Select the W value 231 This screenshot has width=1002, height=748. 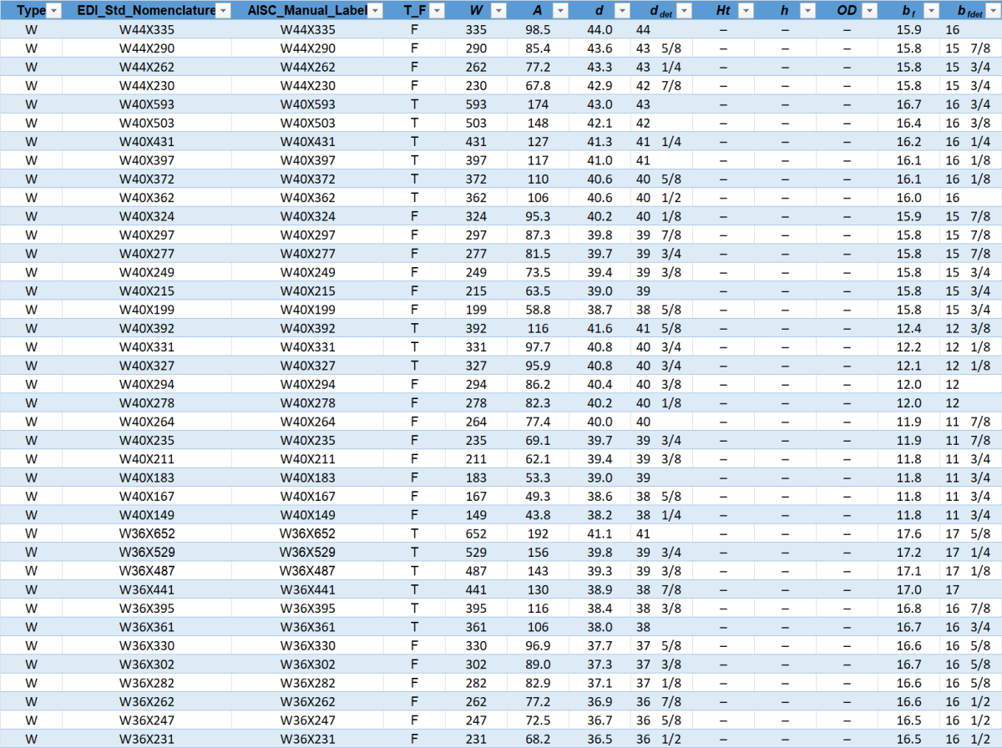(476, 740)
